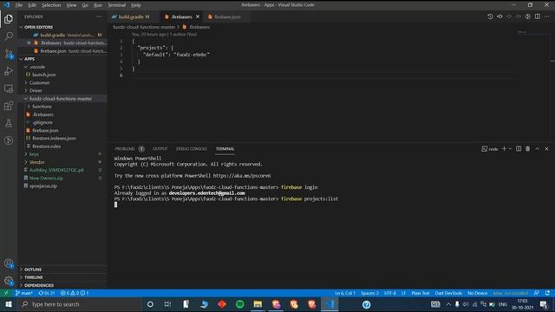Open the Terminal menu
The height and width of the screenshot is (312, 555).
tap(117, 5)
